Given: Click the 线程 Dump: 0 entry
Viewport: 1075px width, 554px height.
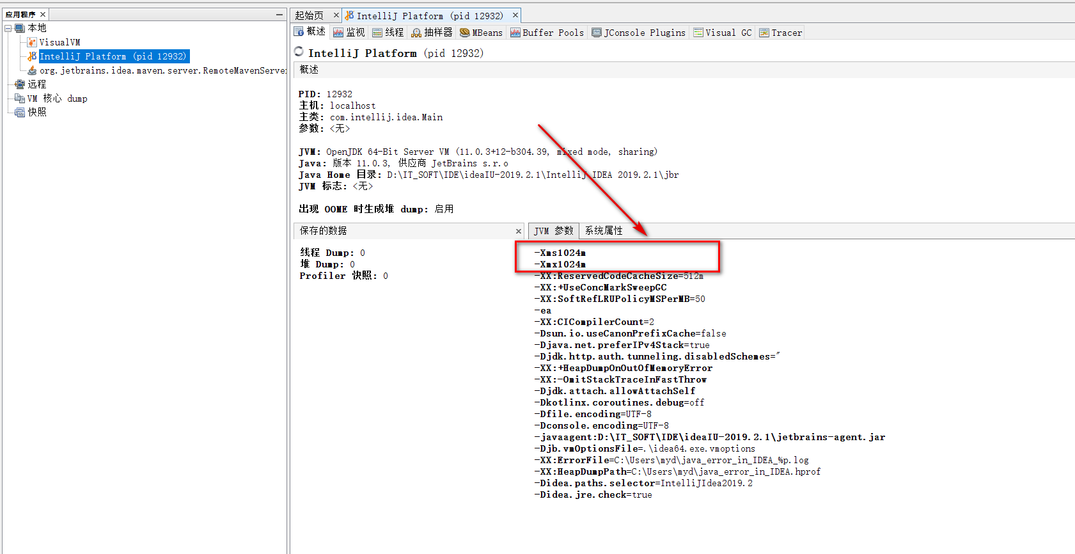Looking at the screenshot, I should tap(333, 253).
